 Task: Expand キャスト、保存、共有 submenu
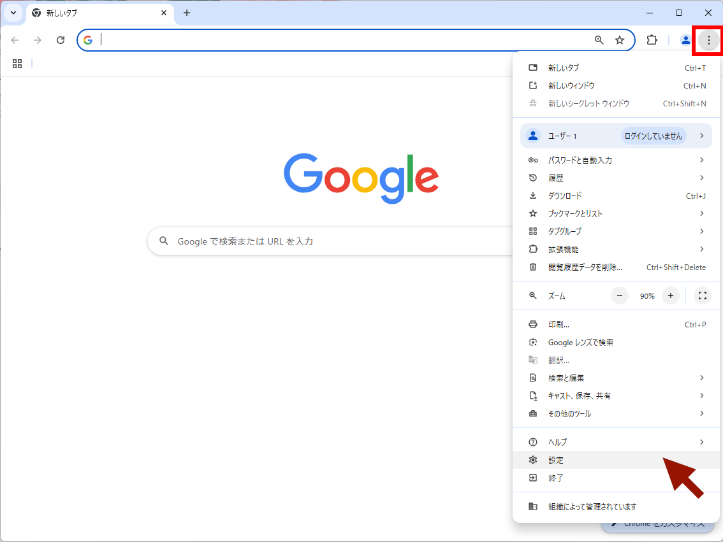[x=617, y=396]
